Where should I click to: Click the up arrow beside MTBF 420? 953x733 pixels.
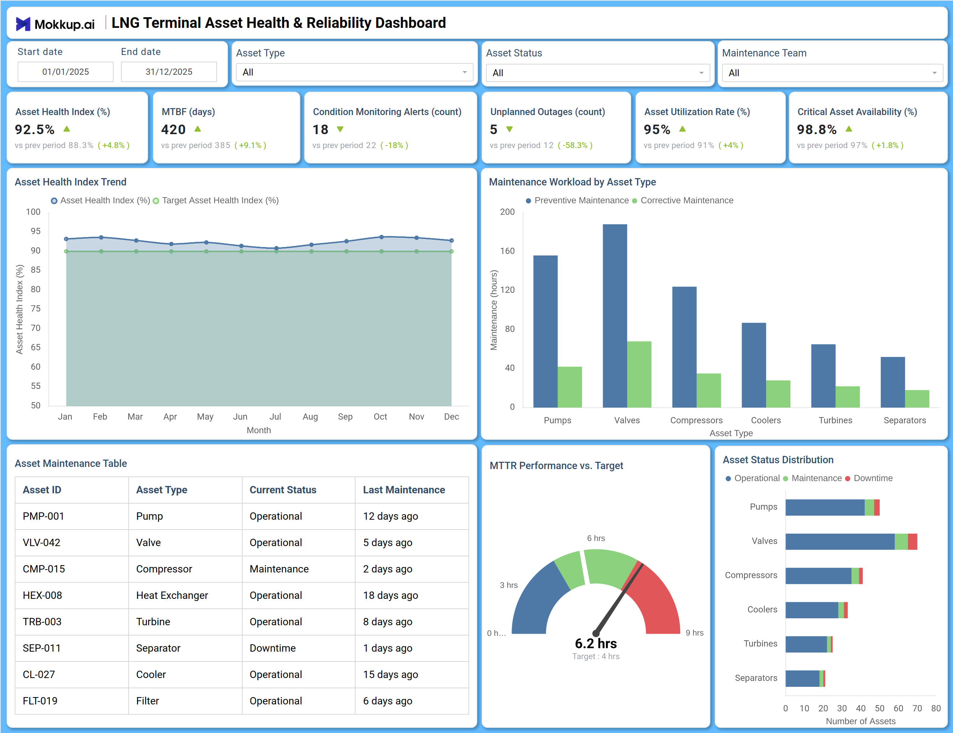pyautogui.click(x=198, y=129)
